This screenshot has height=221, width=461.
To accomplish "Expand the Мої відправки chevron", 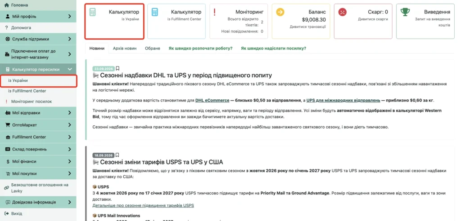I will (x=70, y=113).
